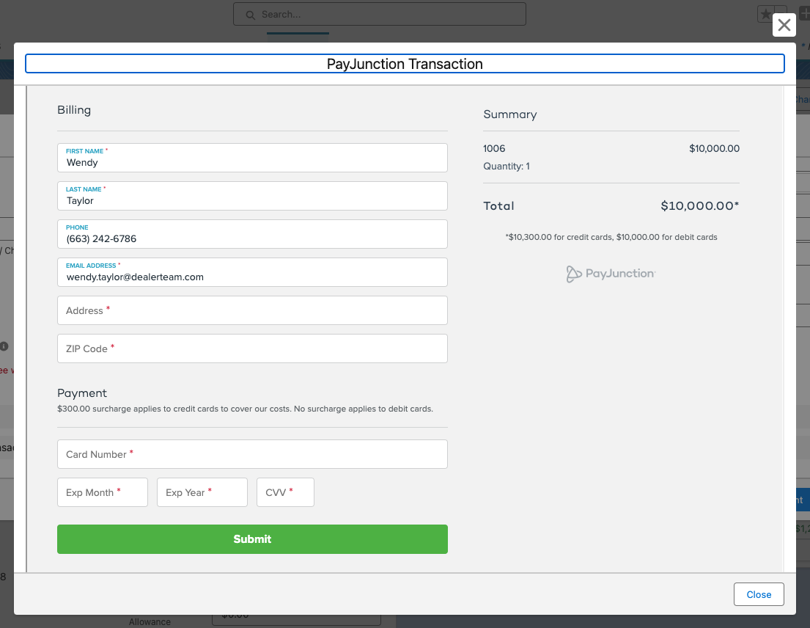
Task: Click the Billing section heading
Action: pyautogui.click(x=74, y=109)
